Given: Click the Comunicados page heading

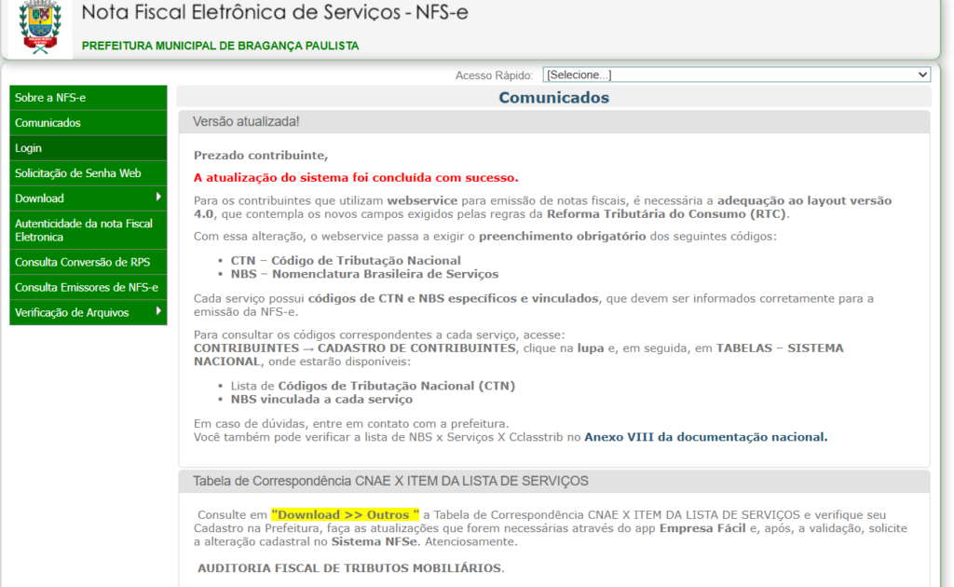Looking at the screenshot, I should coord(553,98).
